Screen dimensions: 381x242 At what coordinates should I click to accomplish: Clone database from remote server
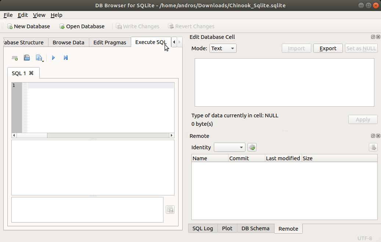(x=373, y=147)
